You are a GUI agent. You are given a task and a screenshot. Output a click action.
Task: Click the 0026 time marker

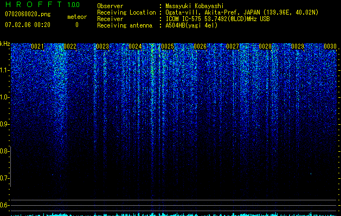click(200, 46)
